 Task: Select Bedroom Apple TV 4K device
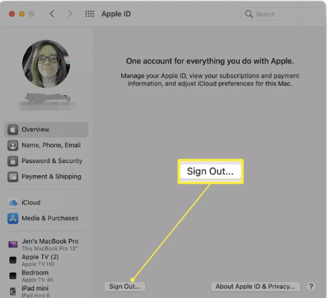(46, 276)
